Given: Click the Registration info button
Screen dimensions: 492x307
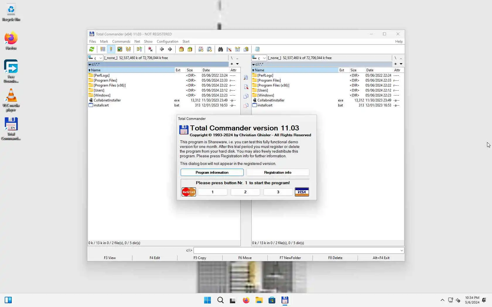Looking at the screenshot, I should tap(278, 173).
